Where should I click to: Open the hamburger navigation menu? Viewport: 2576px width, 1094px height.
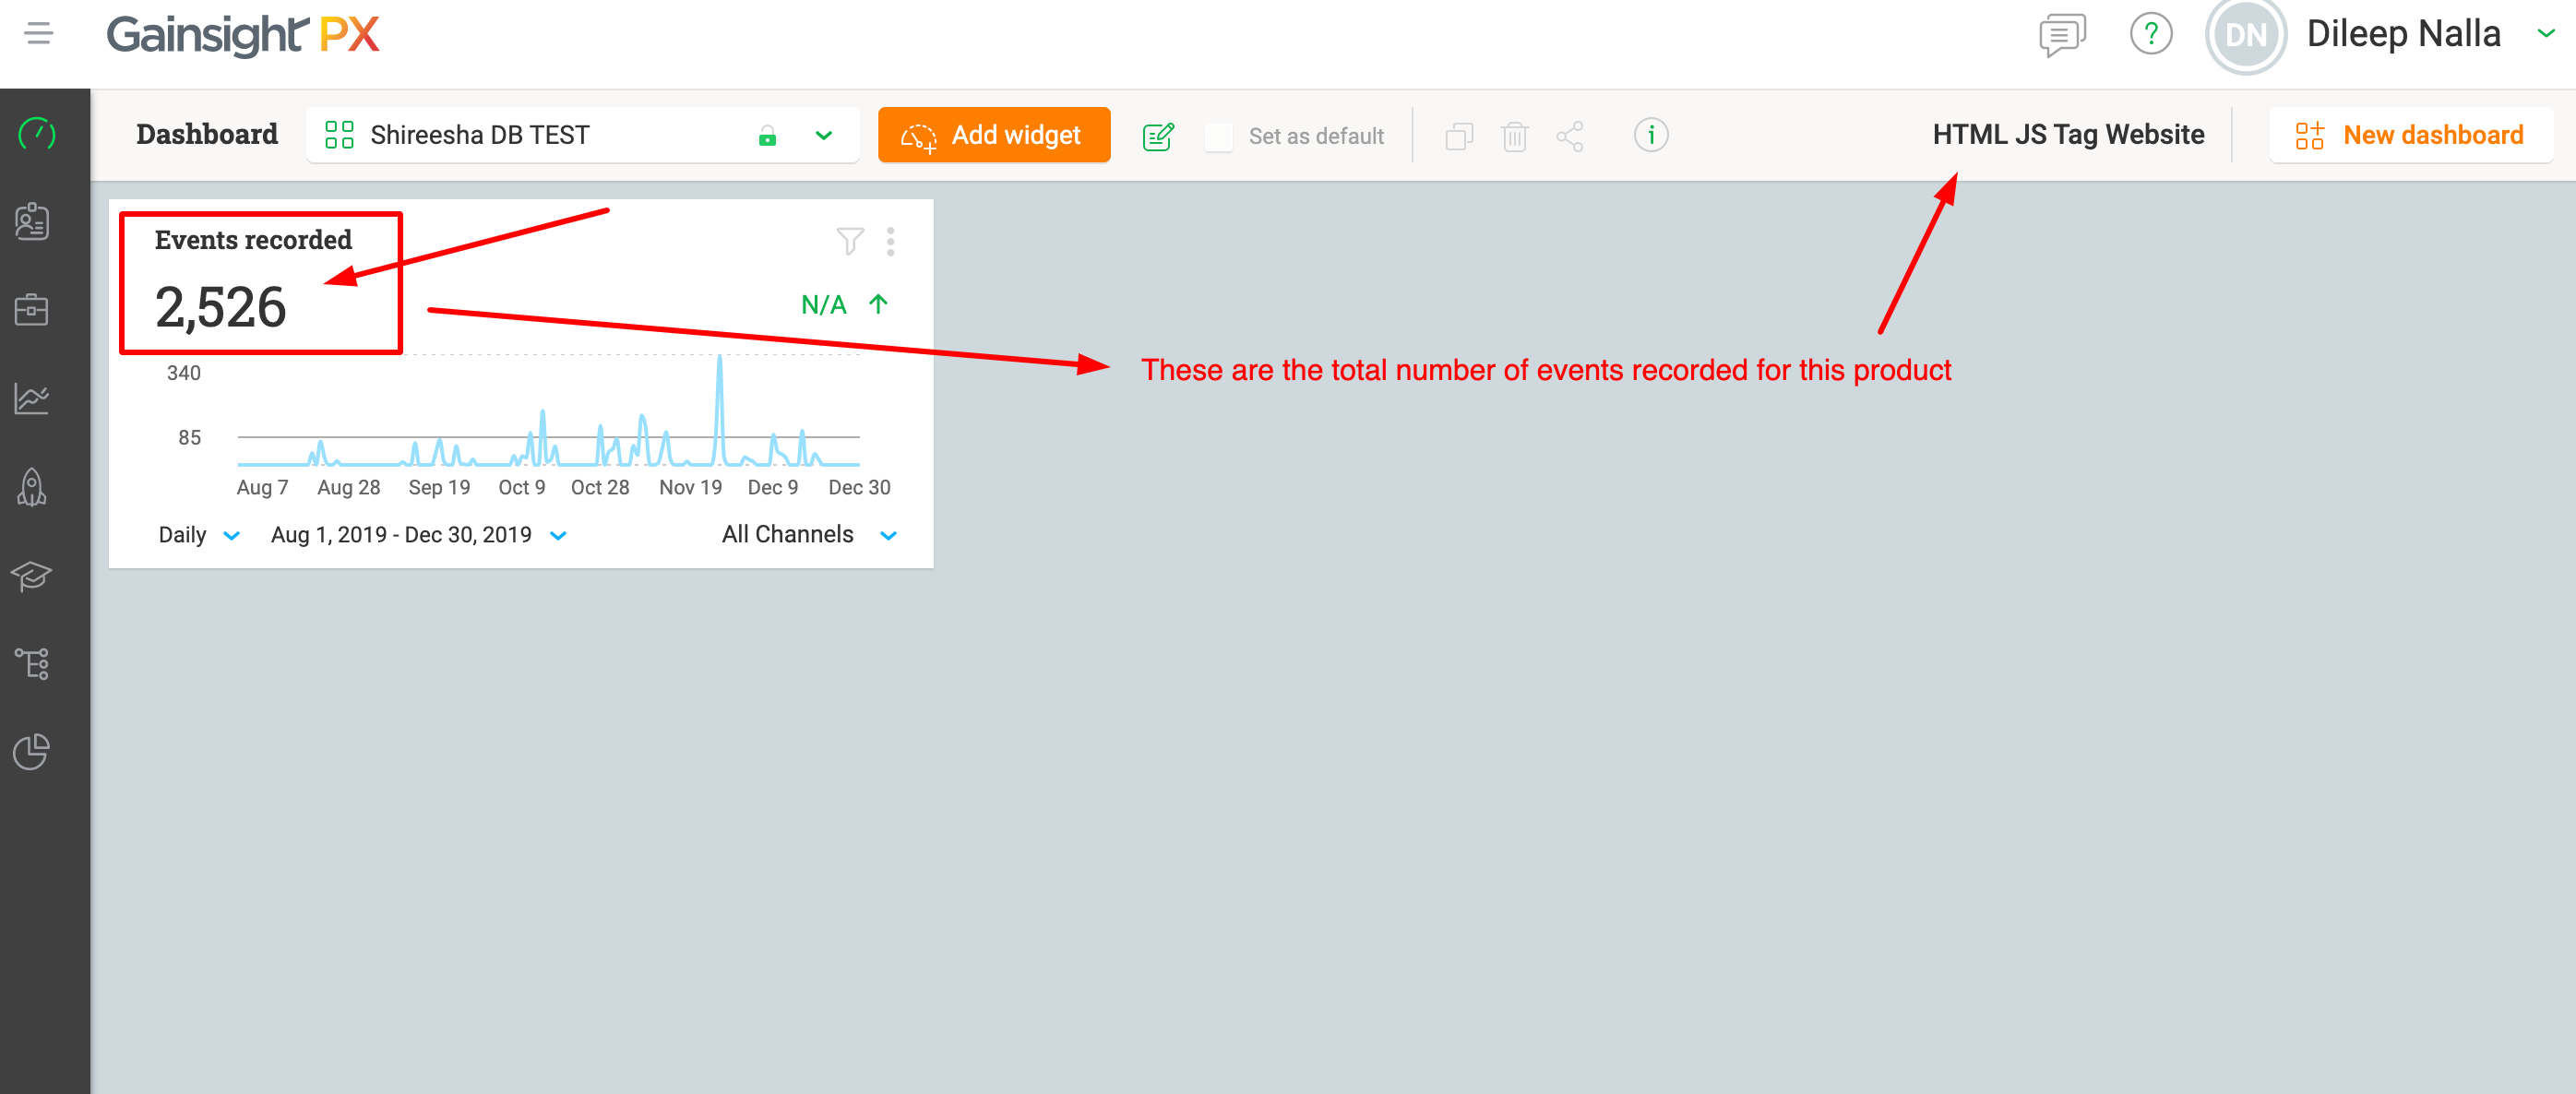(39, 33)
